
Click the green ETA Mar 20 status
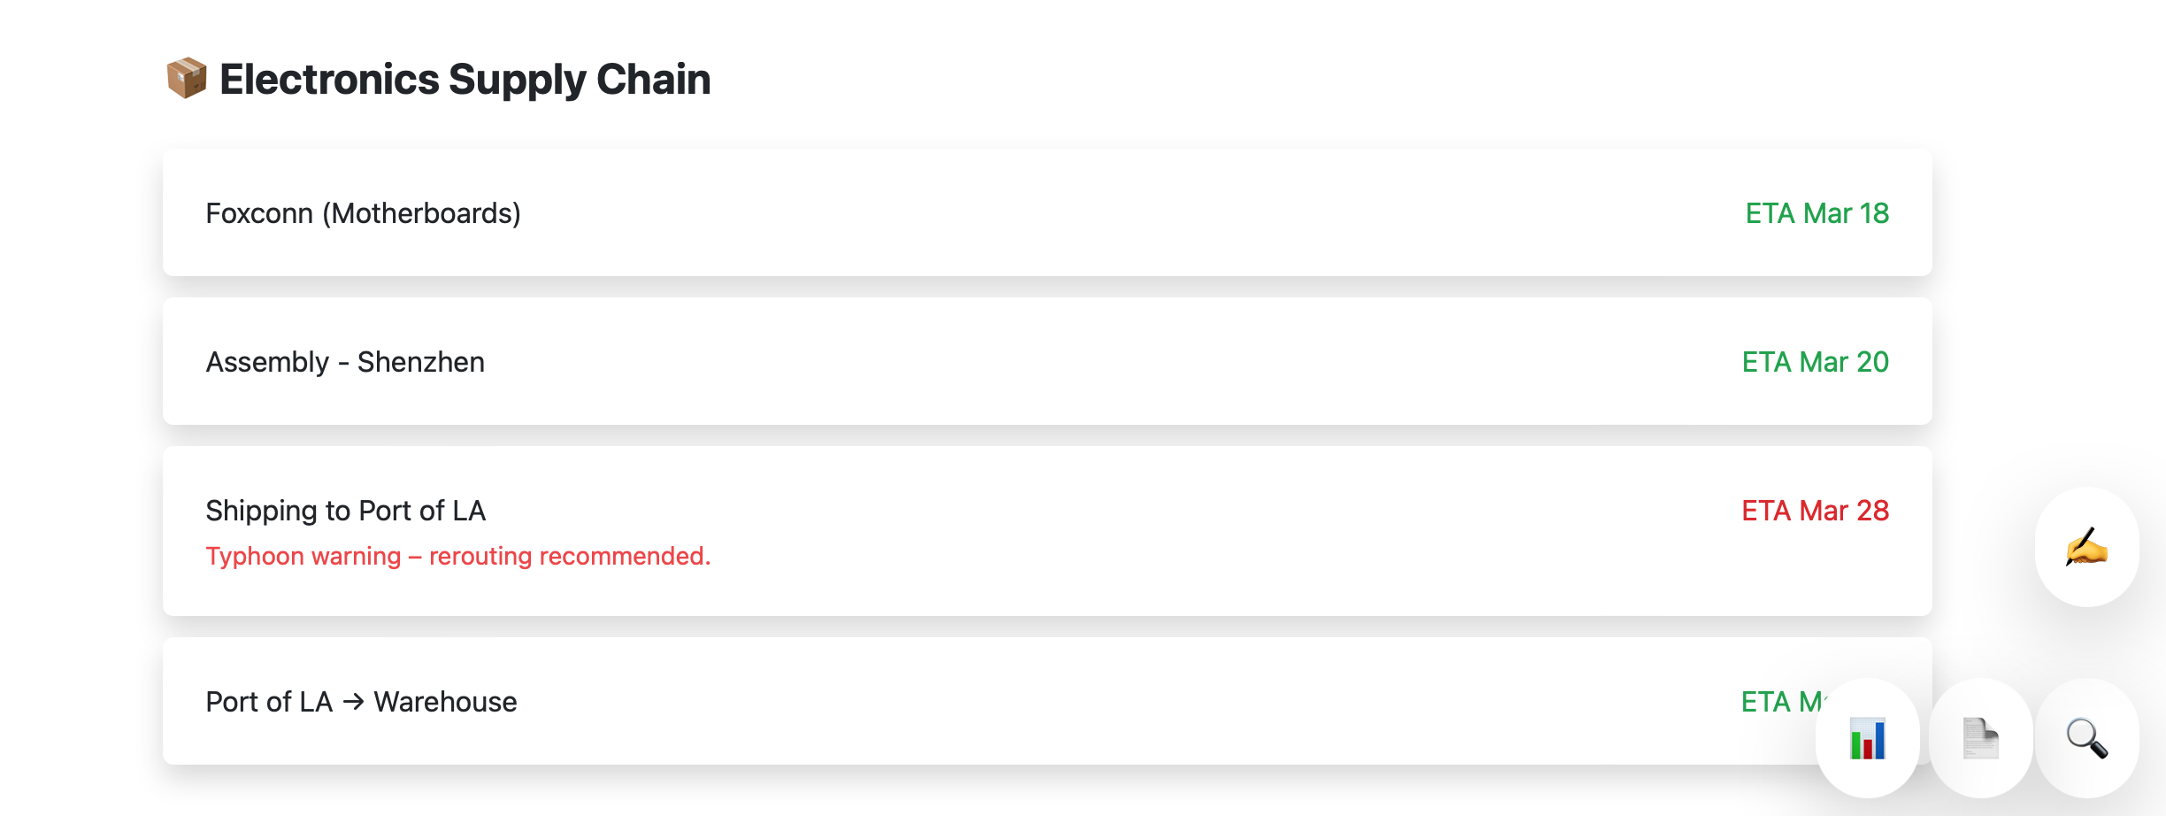click(1815, 362)
